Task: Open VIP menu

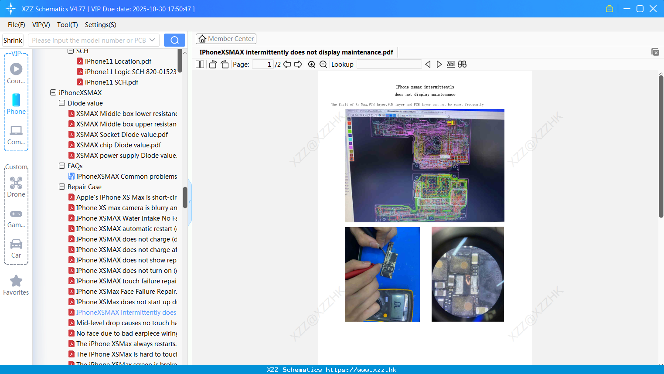Action: click(41, 25)
